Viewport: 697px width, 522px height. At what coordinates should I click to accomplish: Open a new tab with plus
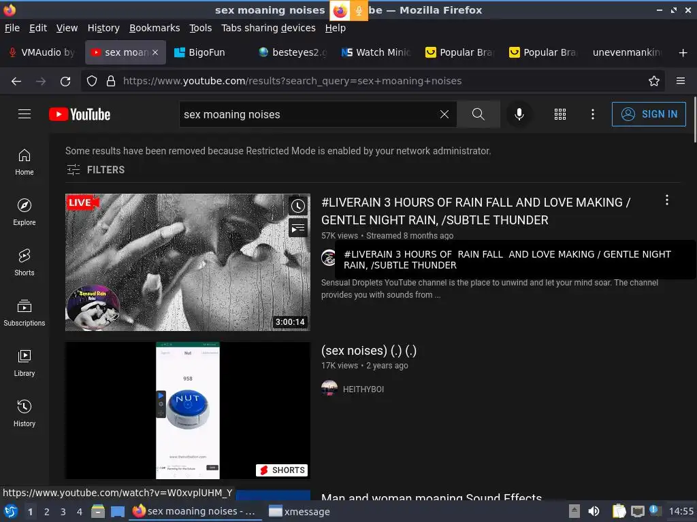pos(683,53)
